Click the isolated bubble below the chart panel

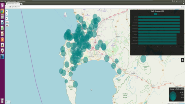point(143,59)
